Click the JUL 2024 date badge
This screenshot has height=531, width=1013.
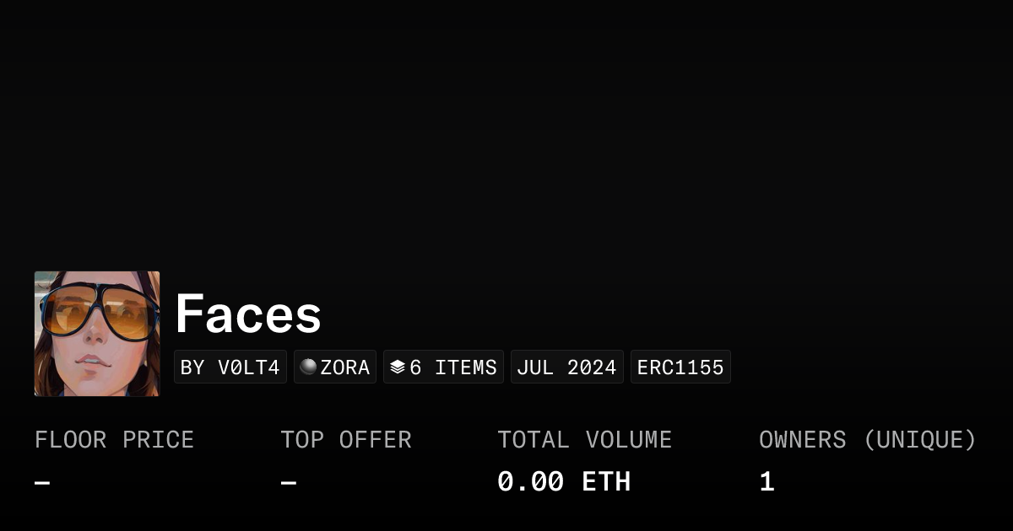click(x=566, y=367)
